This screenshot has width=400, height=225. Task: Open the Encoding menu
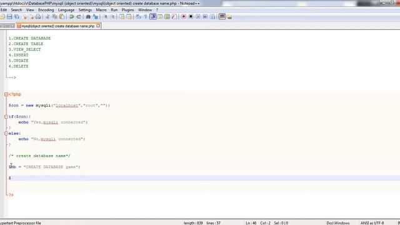click(46, 10)
